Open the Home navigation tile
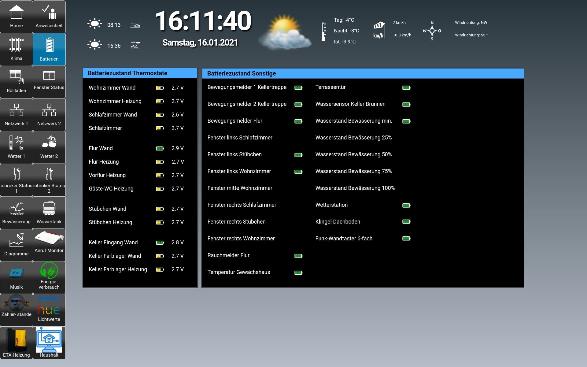Viewport: 587px width, 367px height. tap(16, 17)
